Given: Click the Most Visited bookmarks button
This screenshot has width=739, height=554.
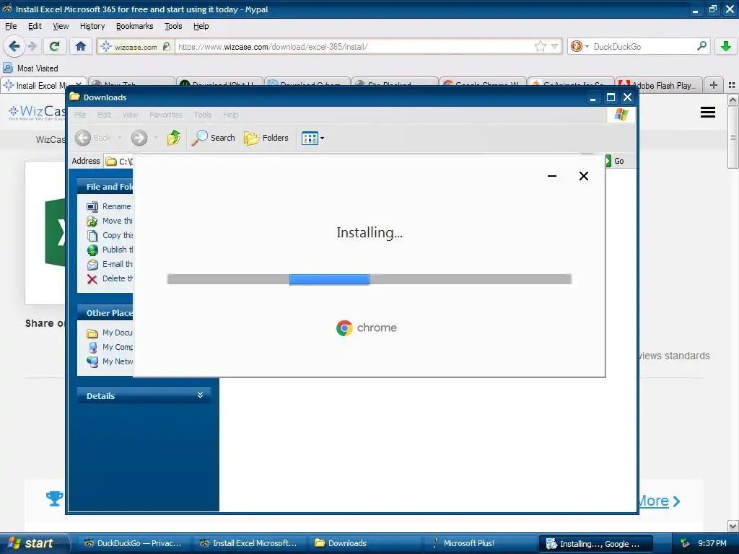Looking at the screenshot, I should pyautogui.click(x=30, y=69).
